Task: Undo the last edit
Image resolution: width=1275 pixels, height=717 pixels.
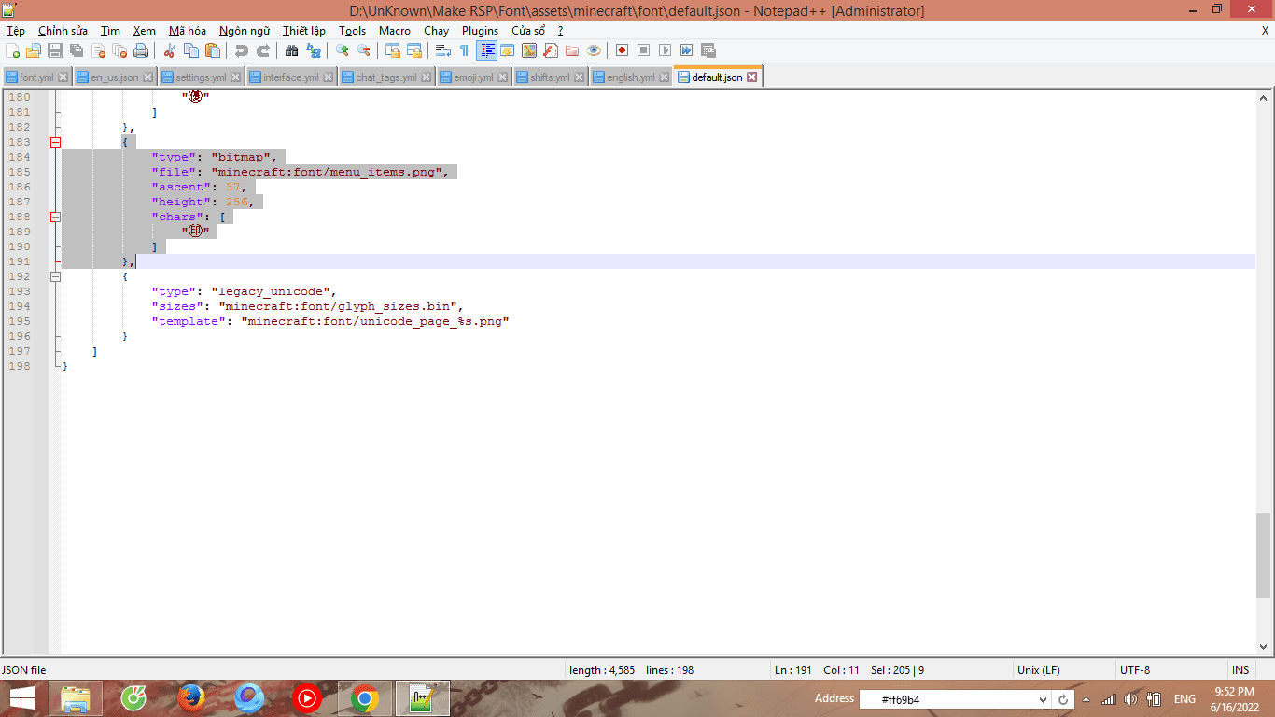Action: (242, 50)
